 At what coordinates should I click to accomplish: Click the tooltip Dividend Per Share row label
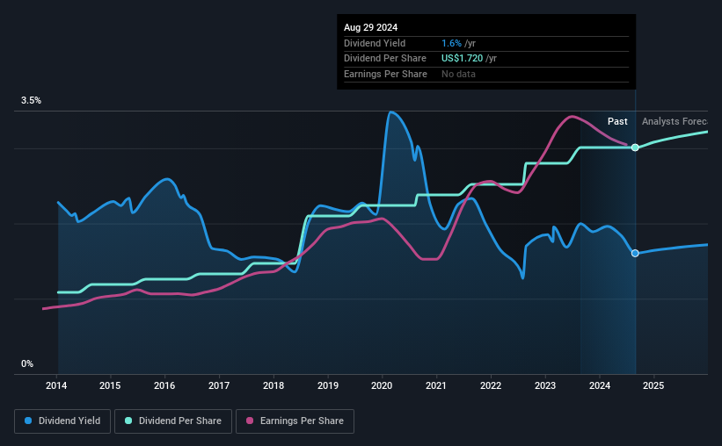(x=385, y=59)
